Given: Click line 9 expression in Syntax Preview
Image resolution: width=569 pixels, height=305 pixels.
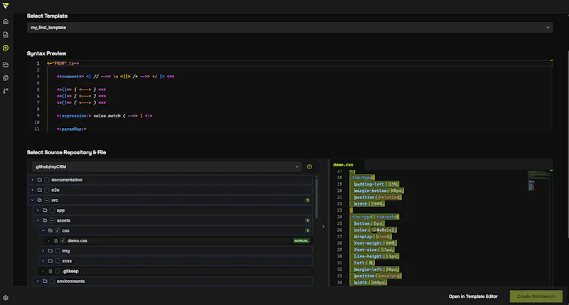Looking at the screenshot, I should pyautogui.click(x=105, y=116).
